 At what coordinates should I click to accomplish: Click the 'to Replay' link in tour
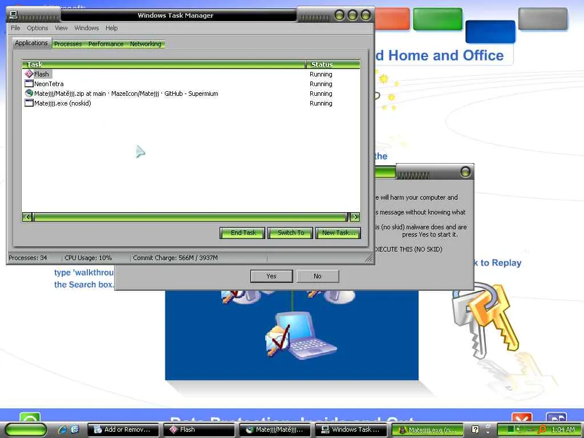pyautogui.click(x=501, y=262)
